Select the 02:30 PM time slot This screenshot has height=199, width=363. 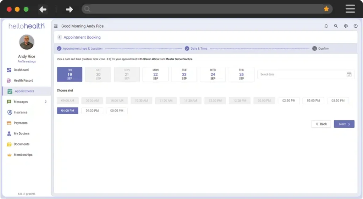click(289, 101)
